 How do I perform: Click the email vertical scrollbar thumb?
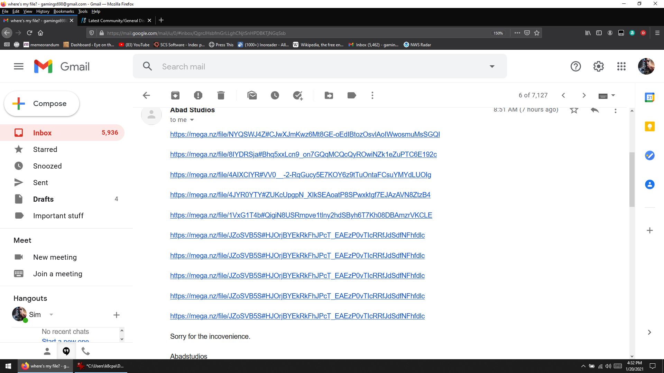click(x=632, y=180)
